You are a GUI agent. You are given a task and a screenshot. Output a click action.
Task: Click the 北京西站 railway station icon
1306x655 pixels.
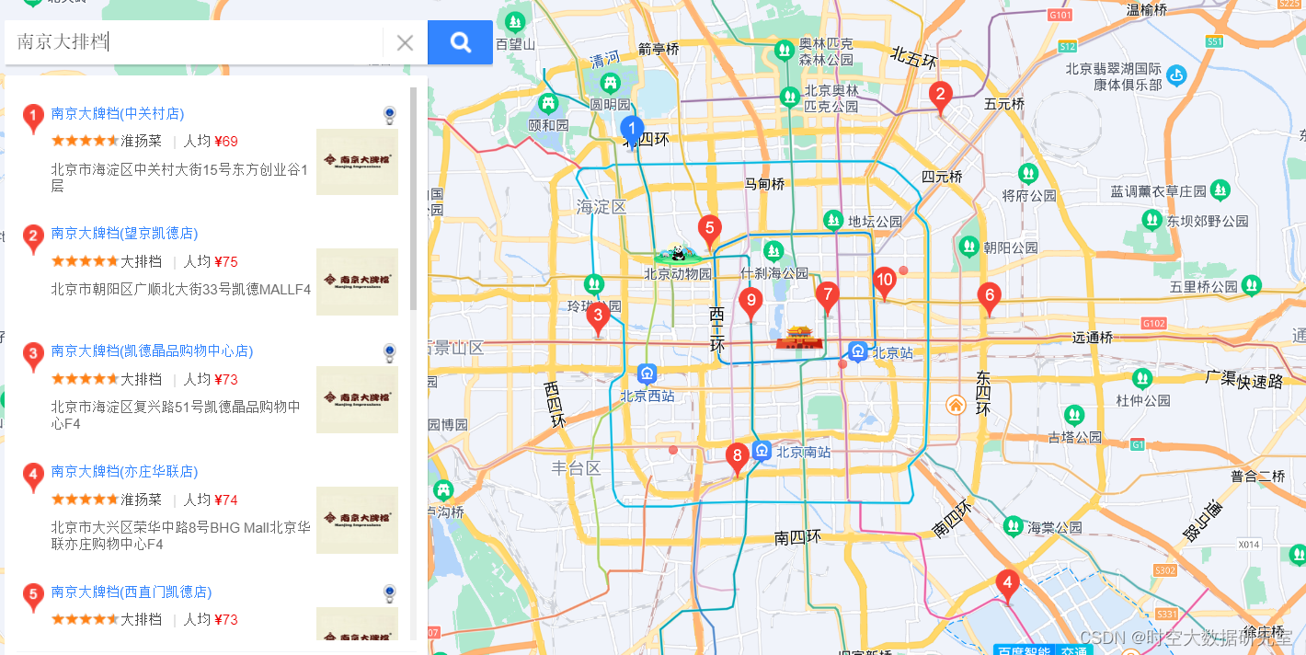tap(647, 374)
